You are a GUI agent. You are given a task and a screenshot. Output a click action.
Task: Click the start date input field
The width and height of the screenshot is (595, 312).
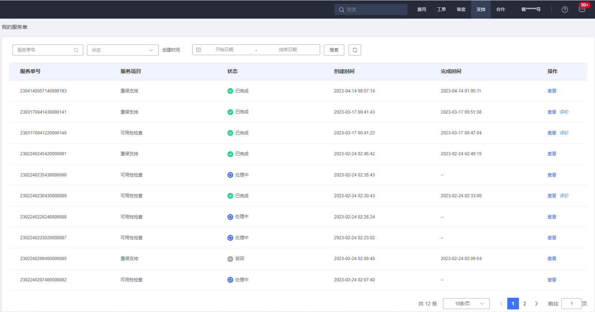[224, 50]
